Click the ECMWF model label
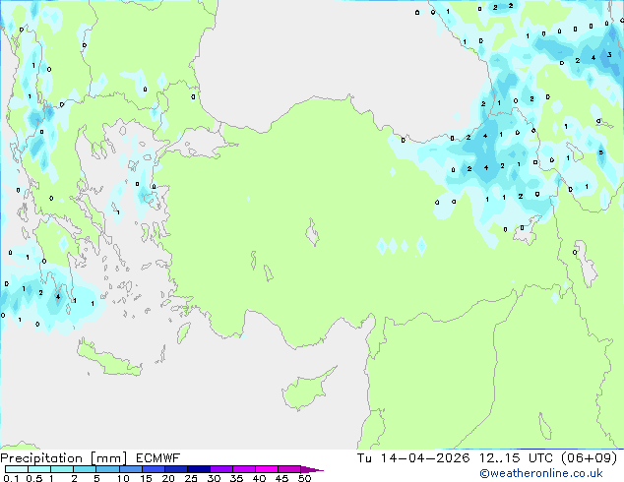The height and width of the screenshot is (482, 624). [158, 458]
